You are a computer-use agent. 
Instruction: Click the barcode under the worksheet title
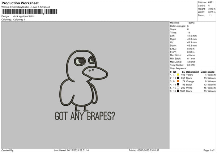pos(30,12)
